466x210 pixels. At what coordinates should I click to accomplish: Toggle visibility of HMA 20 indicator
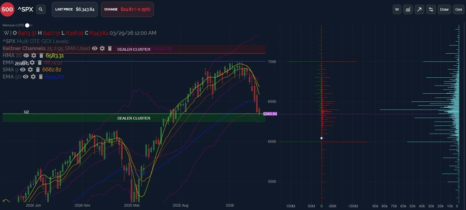[x=26, y=55]
